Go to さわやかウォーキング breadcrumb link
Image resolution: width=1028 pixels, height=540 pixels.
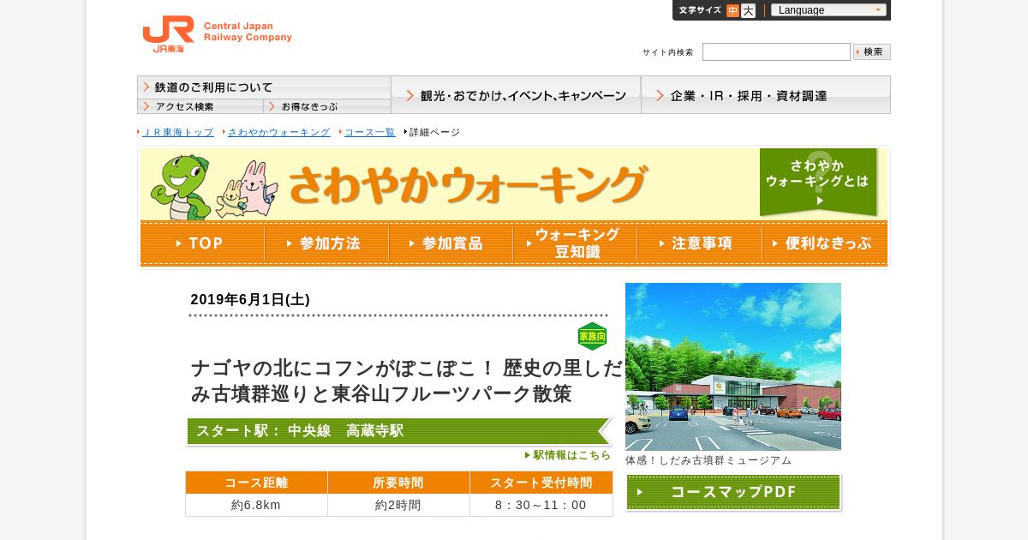point(278,132)
